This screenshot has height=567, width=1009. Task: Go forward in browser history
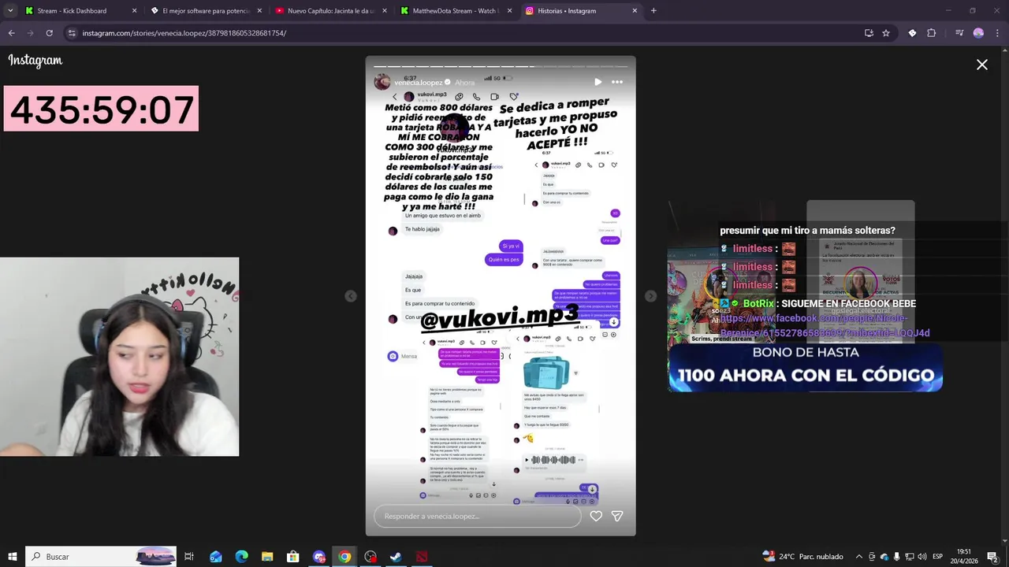30,33
